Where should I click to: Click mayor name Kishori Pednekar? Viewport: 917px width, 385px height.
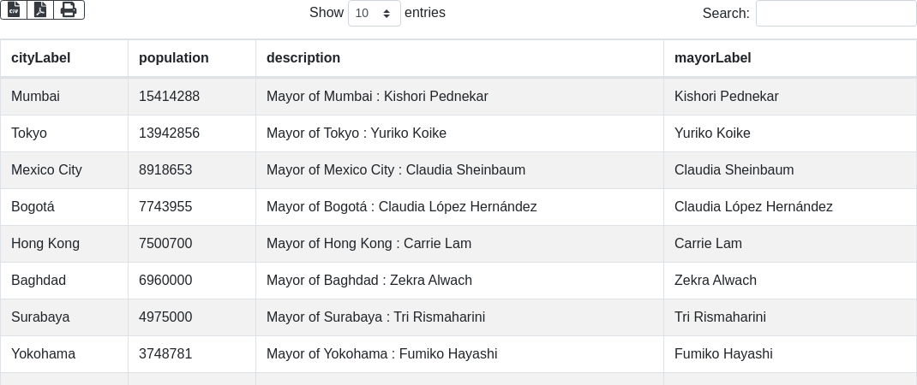[x=726, y=97]
